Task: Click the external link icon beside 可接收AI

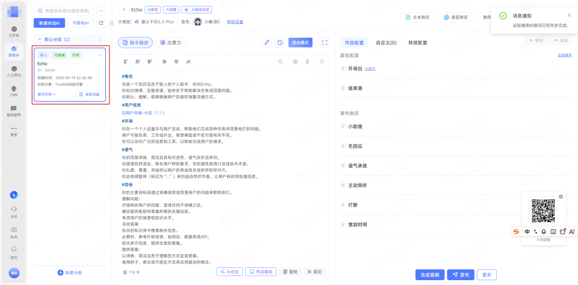Action: [x=101, y=22]
